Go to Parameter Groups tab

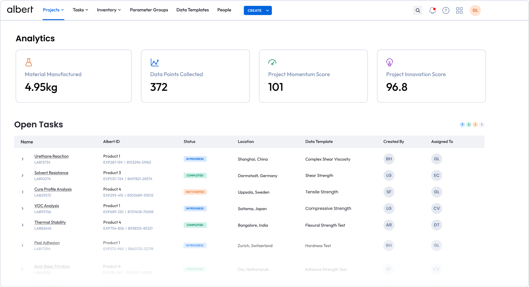(149, 10)
